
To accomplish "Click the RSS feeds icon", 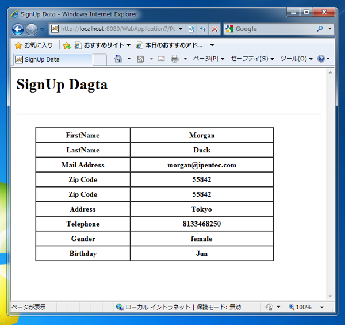I will point(140,59).
